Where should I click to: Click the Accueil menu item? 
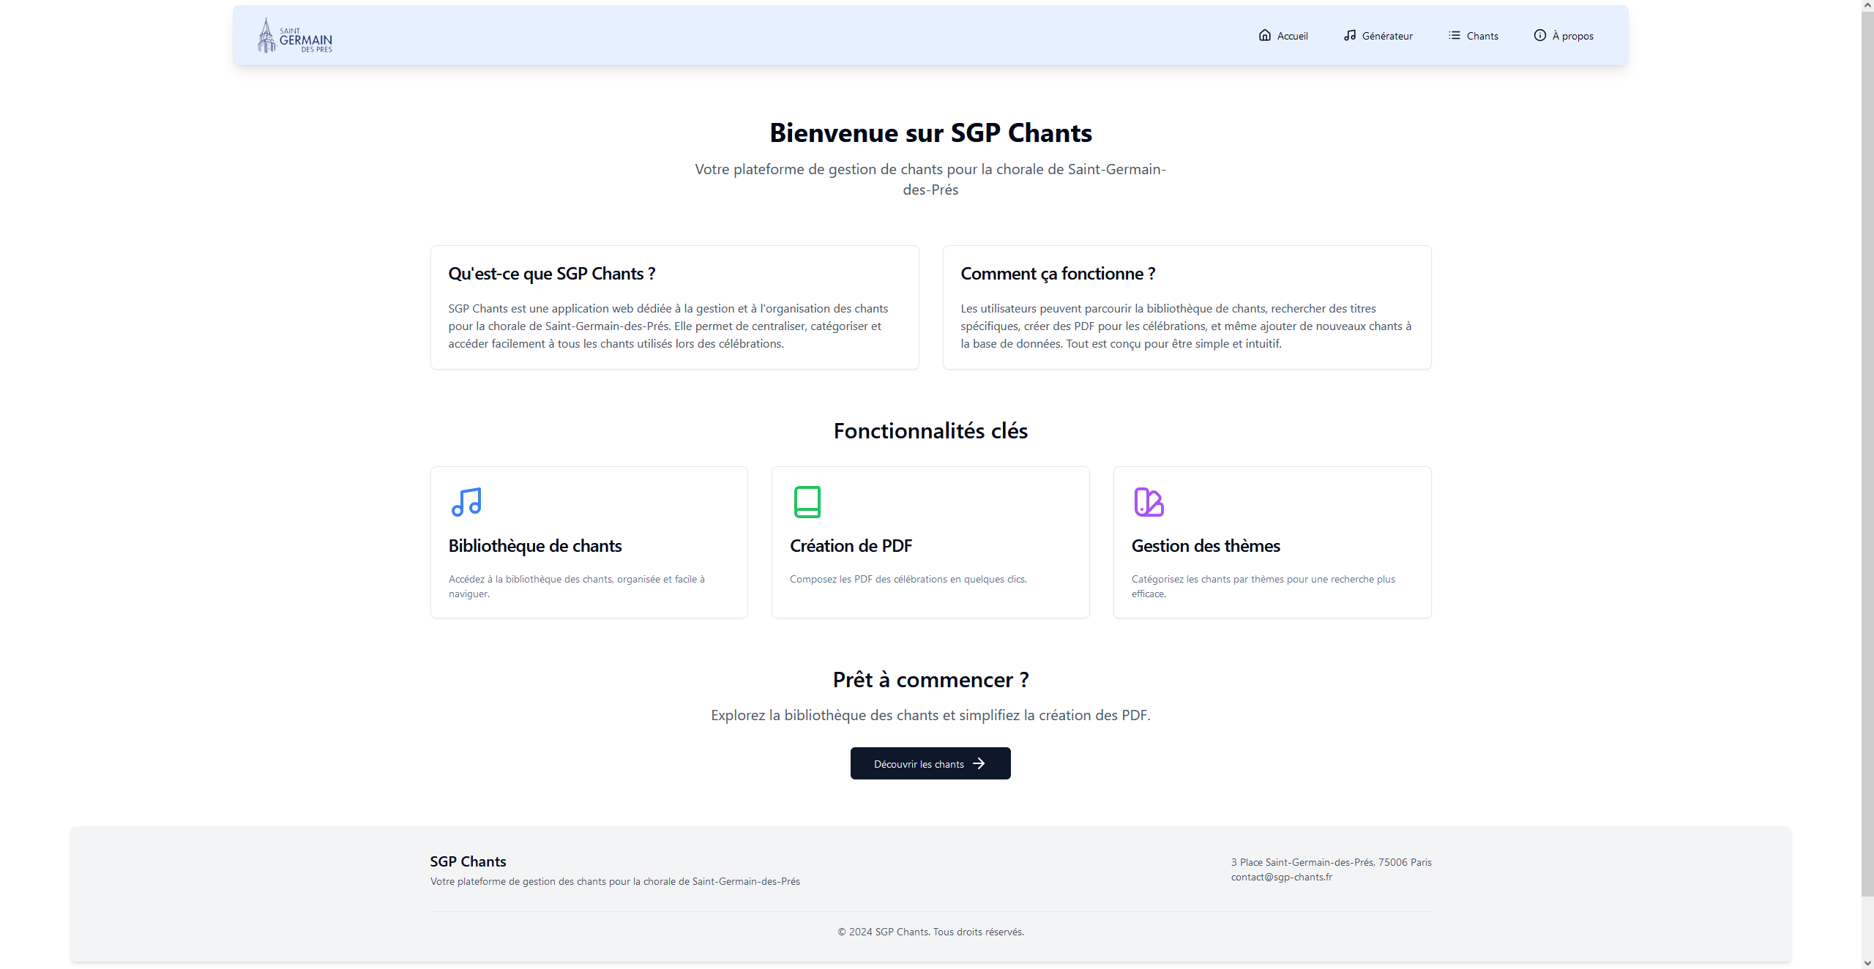pyautogui.click(x=1283, y=36)
